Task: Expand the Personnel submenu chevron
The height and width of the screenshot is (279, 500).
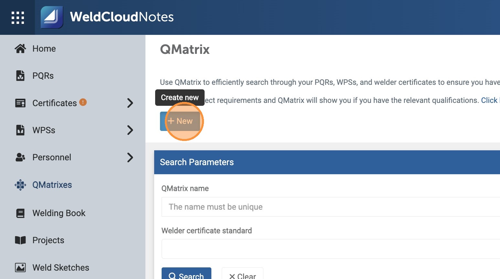Action: 130,157
